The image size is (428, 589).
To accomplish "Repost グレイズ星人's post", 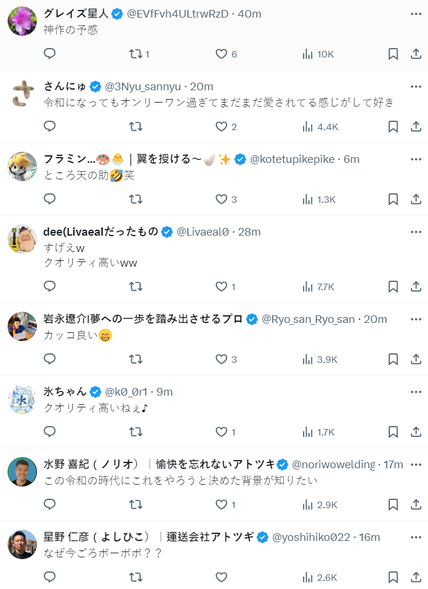I will pos(135,54).
